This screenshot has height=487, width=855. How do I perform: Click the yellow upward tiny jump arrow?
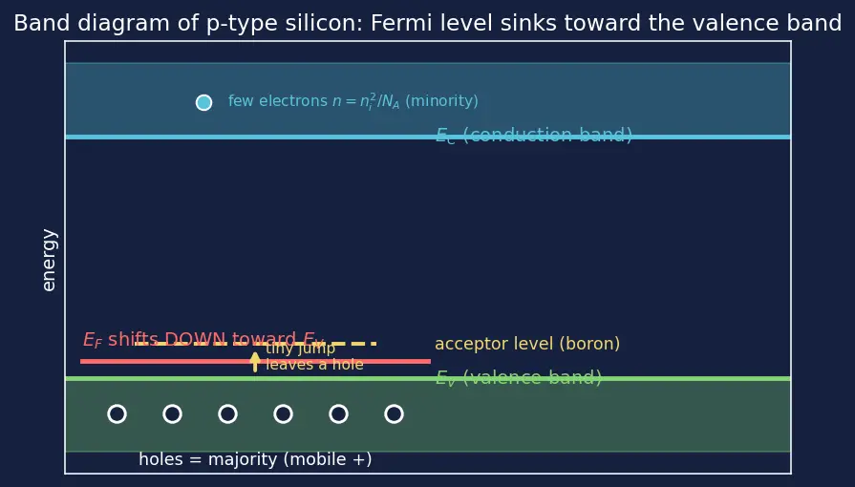coord(255,362)
